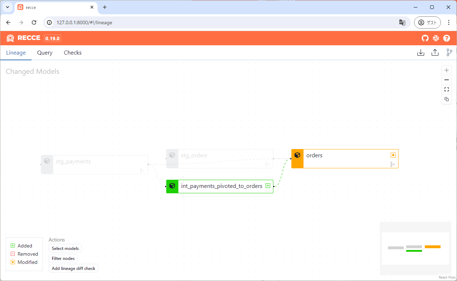The width and height of the screenshot is (457, 281).
Task: Open the git branch info icon
Action: [x=449, y=53]
